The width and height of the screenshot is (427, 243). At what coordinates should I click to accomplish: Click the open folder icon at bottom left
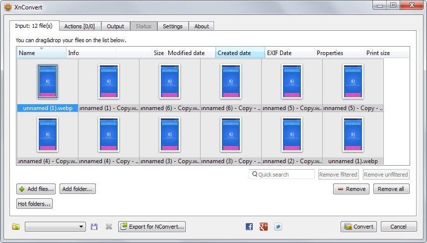tap(16, 227)
